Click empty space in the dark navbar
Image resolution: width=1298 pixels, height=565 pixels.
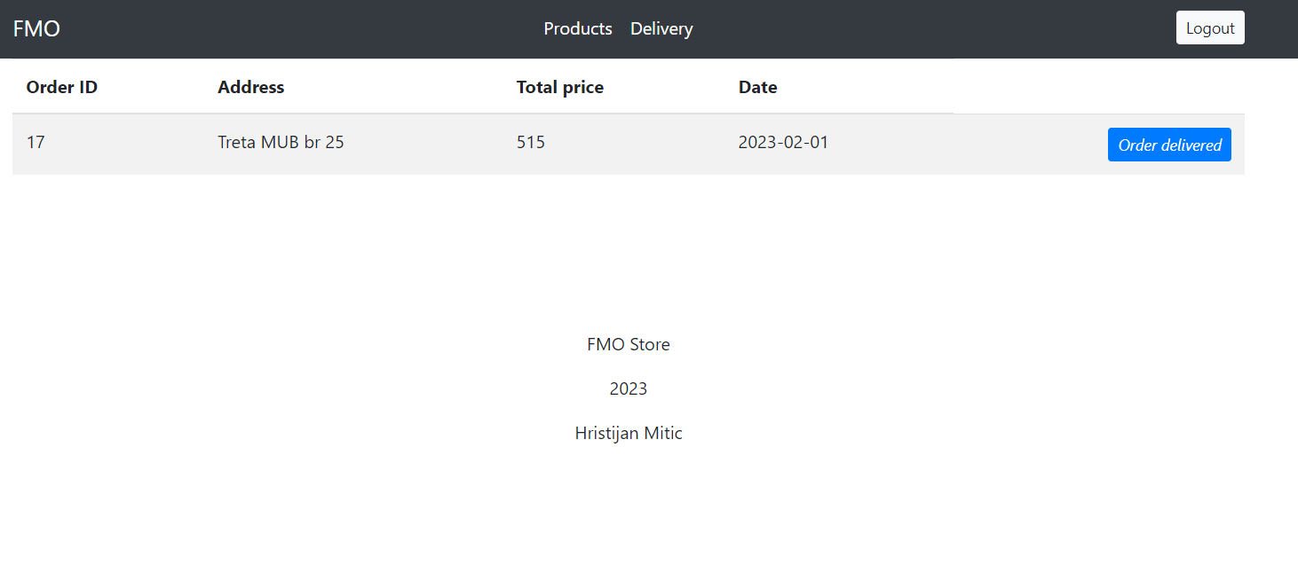(x=932, y=28)
